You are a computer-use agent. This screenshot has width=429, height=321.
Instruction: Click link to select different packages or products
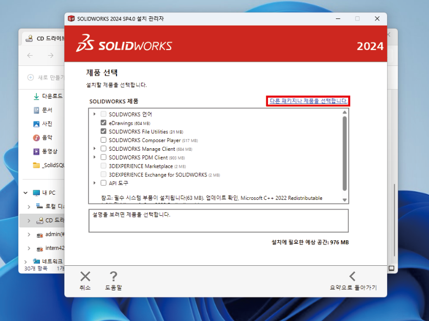tap(308, 101)
